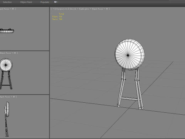
Task: Pick the flat model in the top-view viewport
Action: point(7,31)
